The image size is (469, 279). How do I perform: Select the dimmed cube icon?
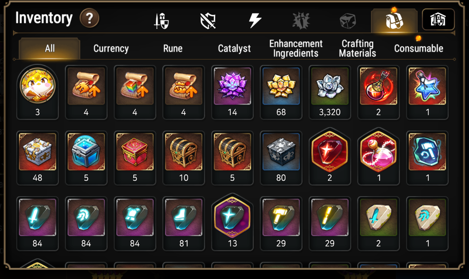point(348,21)
